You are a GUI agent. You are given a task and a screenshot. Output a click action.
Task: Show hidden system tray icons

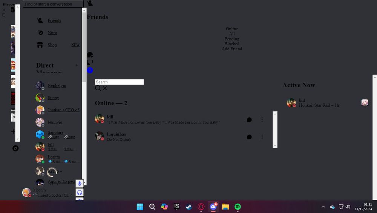tap(323, 207)
